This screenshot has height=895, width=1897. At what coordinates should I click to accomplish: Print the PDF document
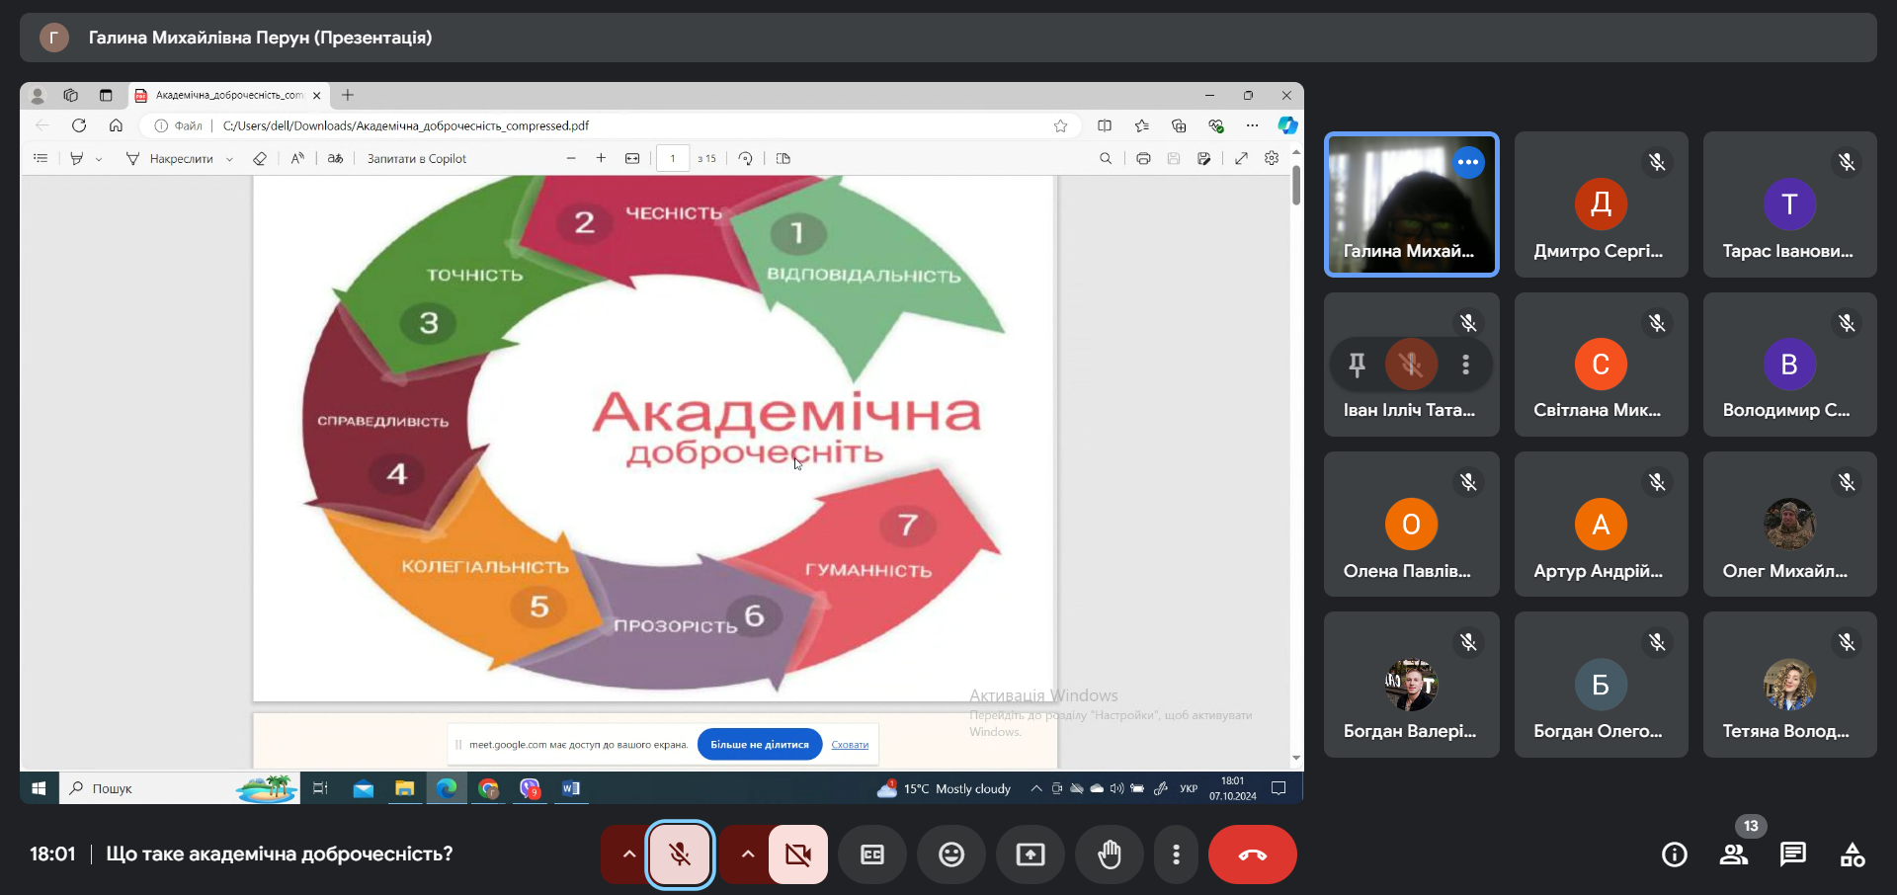point(1143,158)
